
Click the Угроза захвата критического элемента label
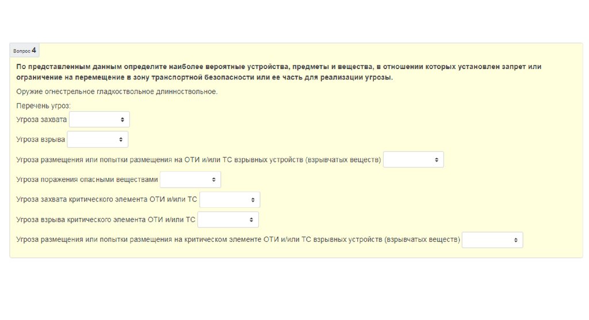(x=106, y=200)
